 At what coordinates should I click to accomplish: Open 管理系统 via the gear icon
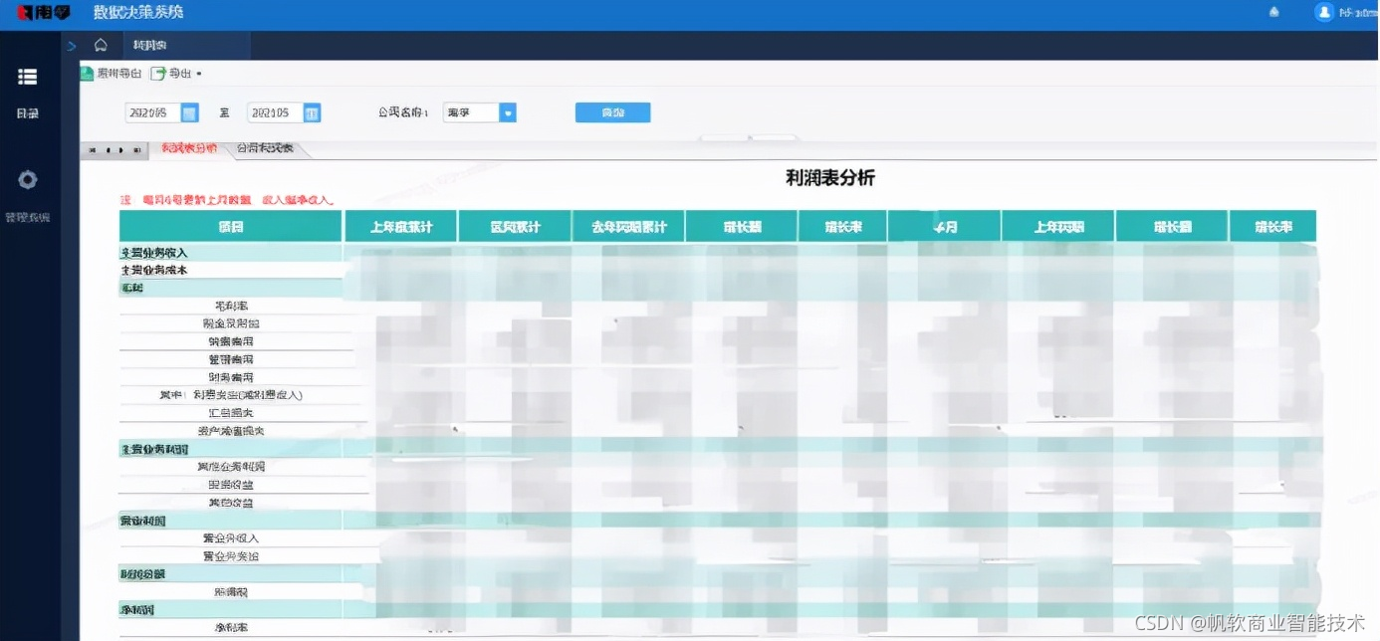tap(27, 179)
